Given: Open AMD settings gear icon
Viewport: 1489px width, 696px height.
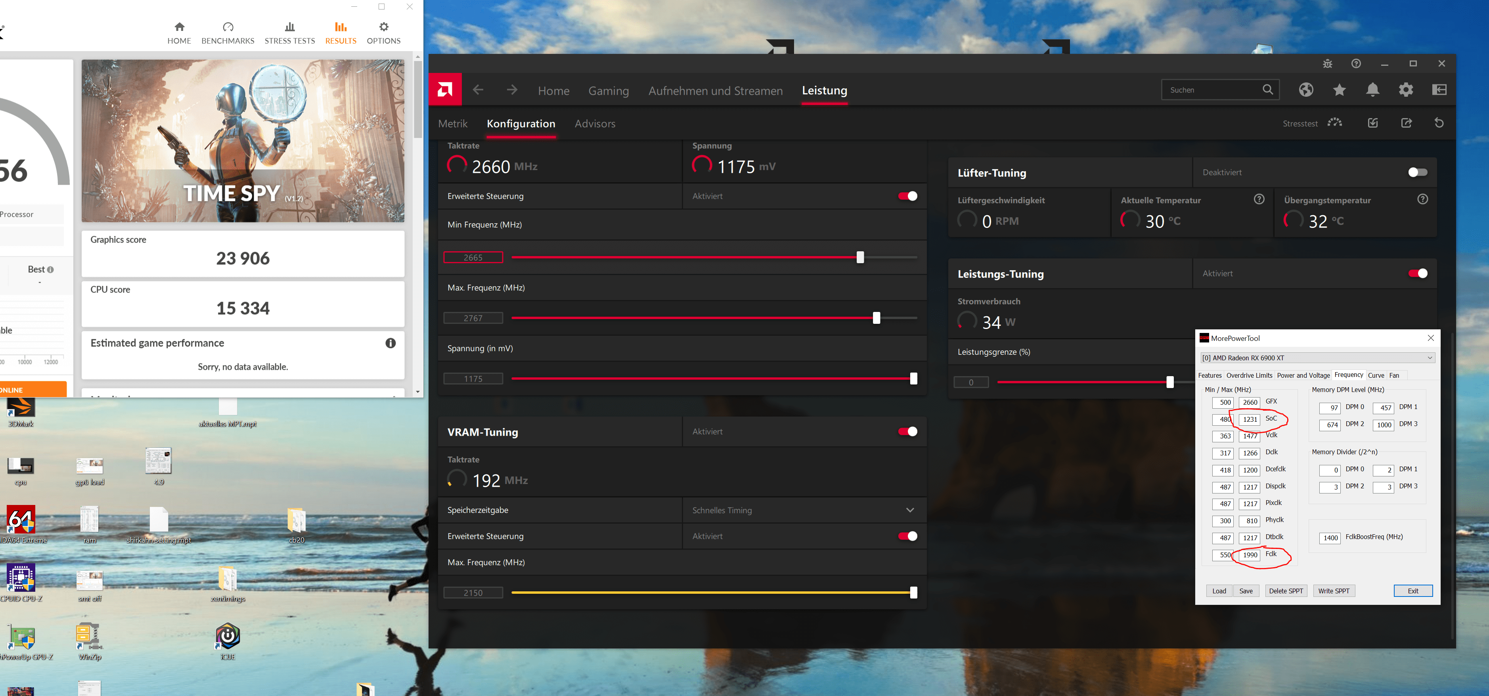Looking at the screenshot, I should 1406,90.
